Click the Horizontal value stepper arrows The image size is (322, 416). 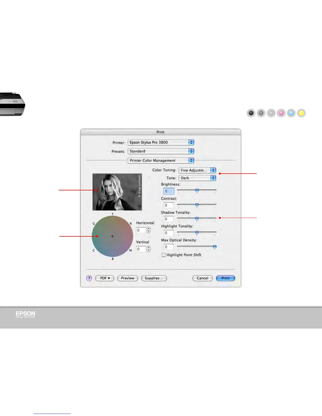[x=149, y=230]
